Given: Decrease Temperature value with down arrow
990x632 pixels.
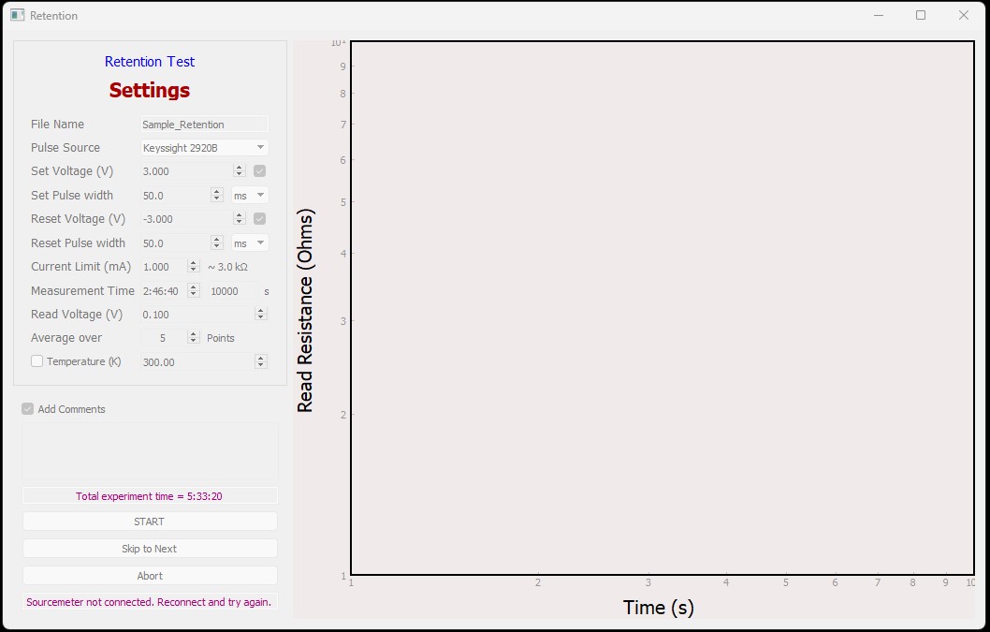Looking at the screenshot, I should coord(261,365).
